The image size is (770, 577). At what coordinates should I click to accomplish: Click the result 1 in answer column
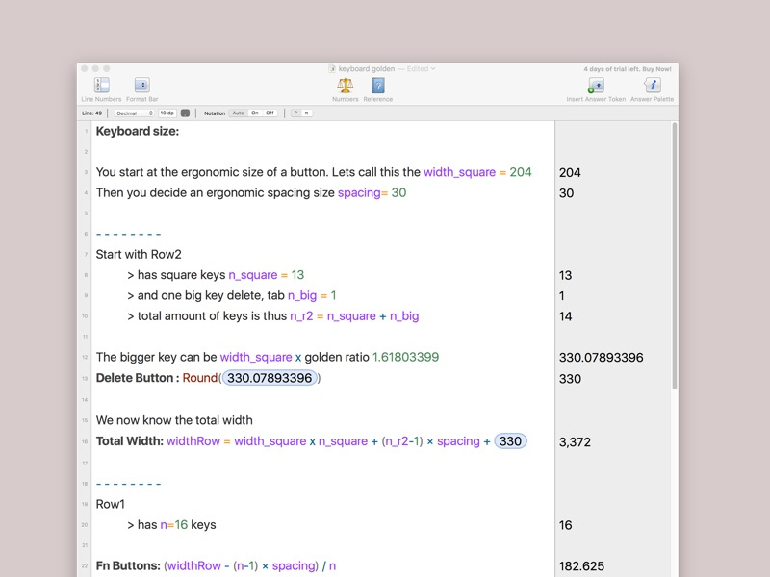pyautogui.click(x=562, y=296)
